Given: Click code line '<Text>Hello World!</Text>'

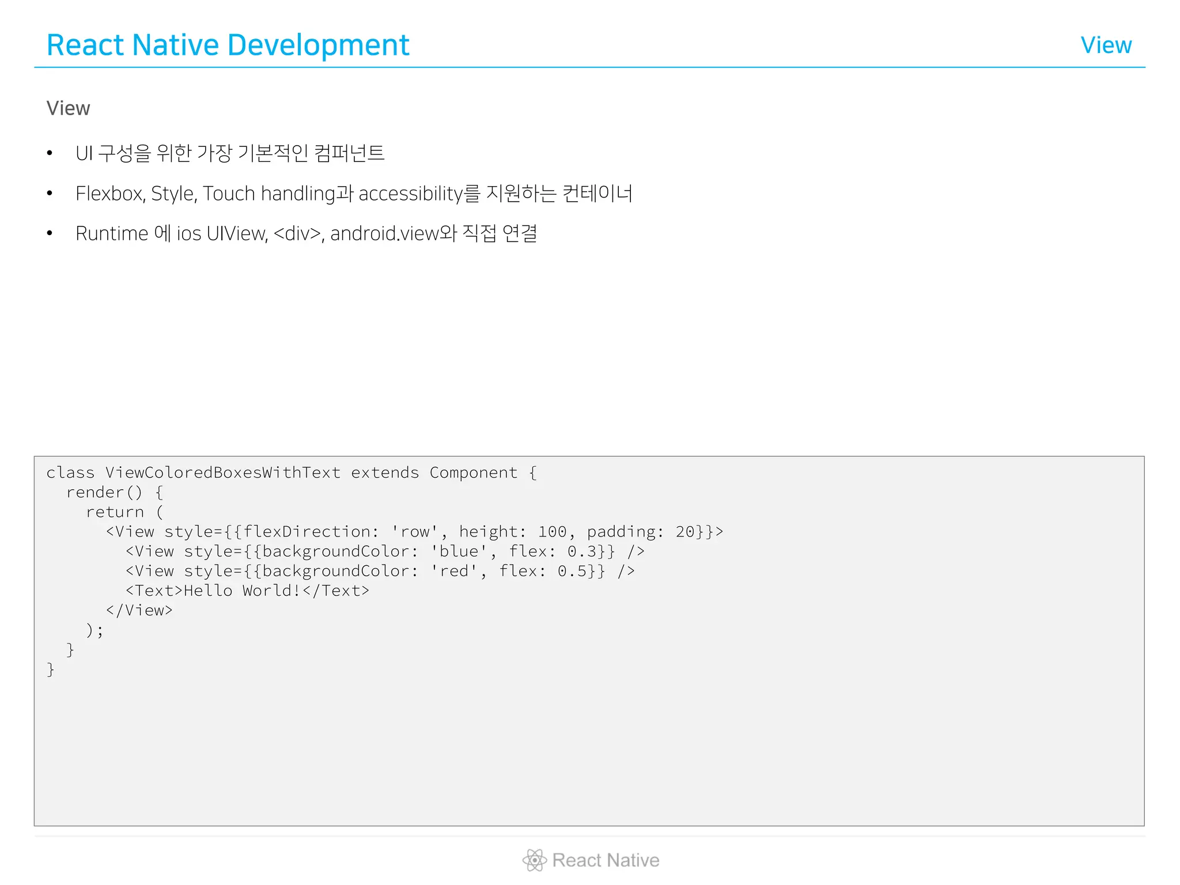Looking at the screenshot, I should pyautogui.click(x=247, y=590).
